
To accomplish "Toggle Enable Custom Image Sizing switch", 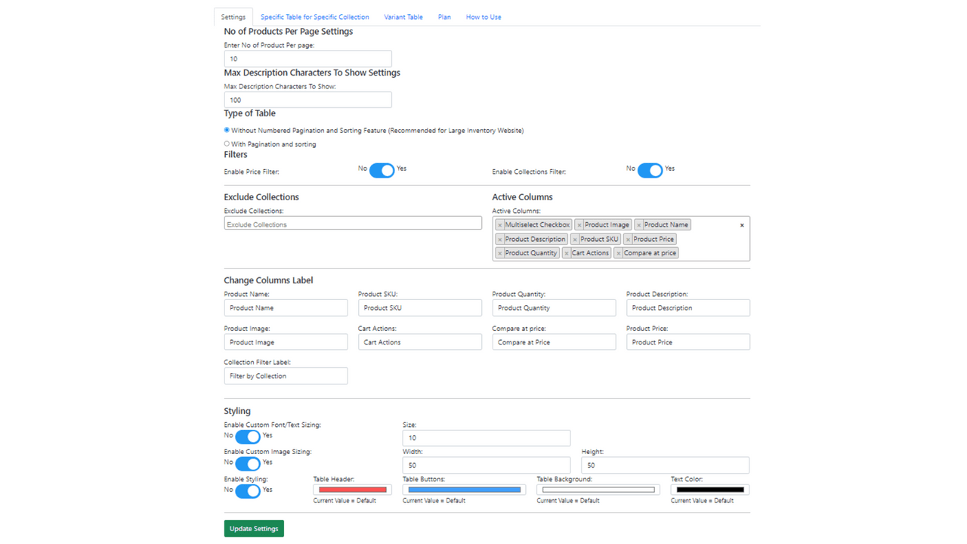I will (x=248, y=464).
